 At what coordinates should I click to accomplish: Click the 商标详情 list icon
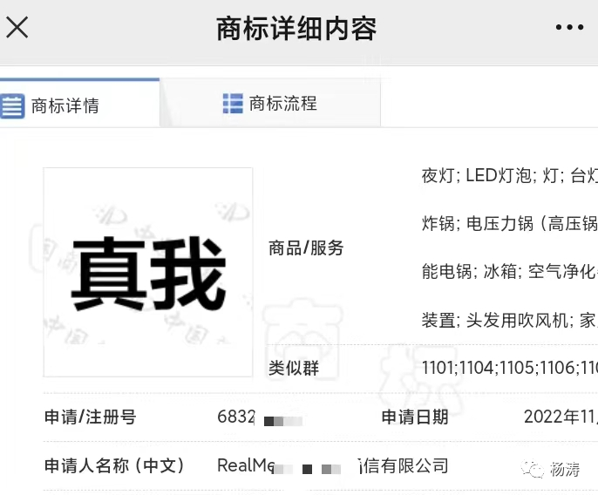coord(12,106)
